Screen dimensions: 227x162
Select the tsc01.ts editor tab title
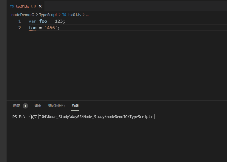tap(23, 6)
